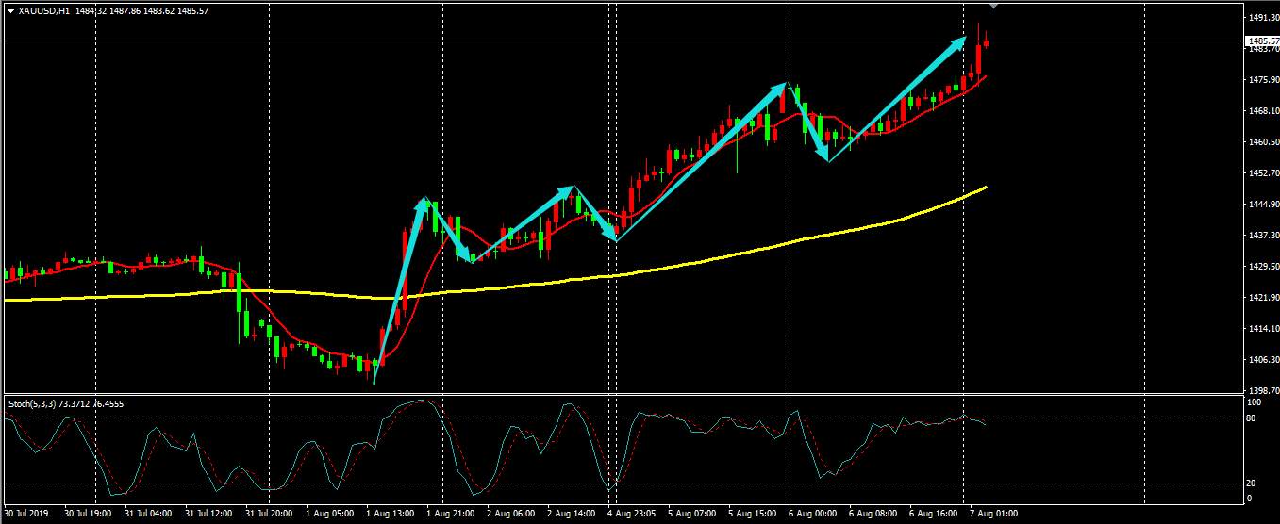
Task: Click the stochastic 80 level label
Action: click(1253, 418)
